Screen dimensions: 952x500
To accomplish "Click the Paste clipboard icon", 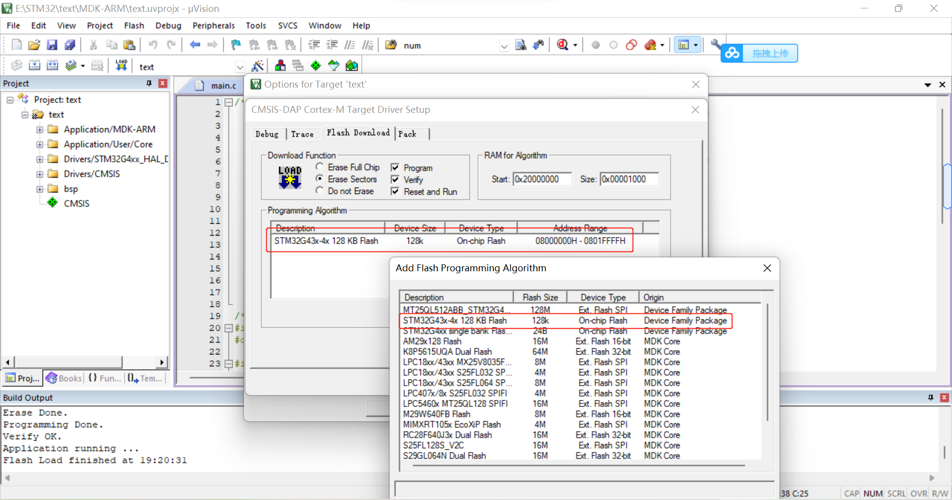I will (129, 45).
